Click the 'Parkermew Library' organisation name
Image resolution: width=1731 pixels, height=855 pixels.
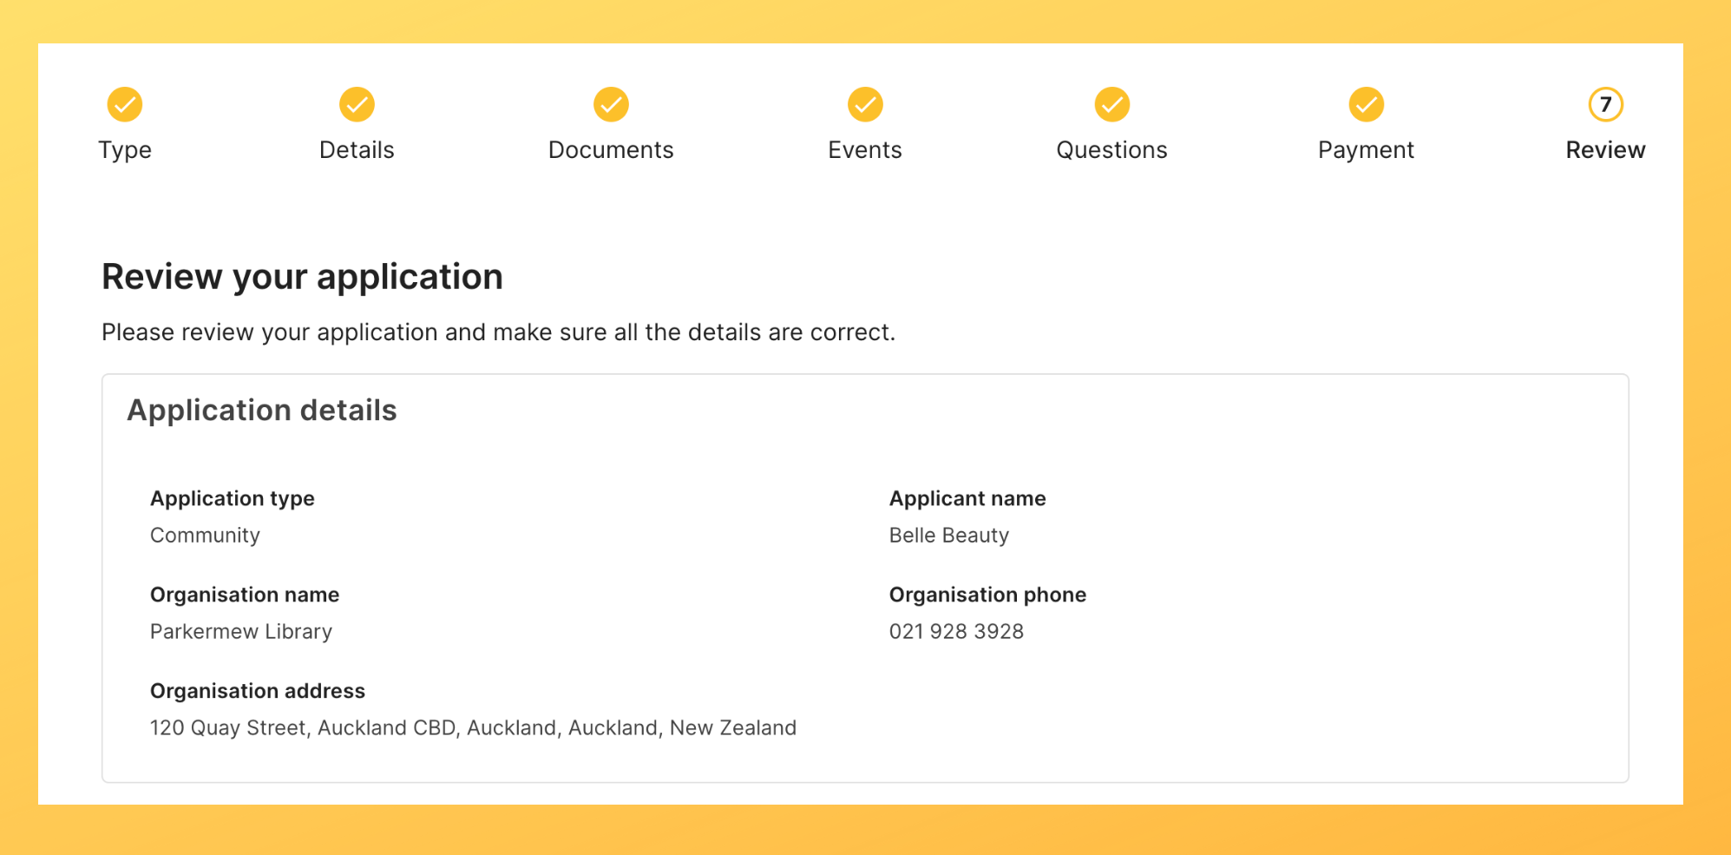(241, 632)
